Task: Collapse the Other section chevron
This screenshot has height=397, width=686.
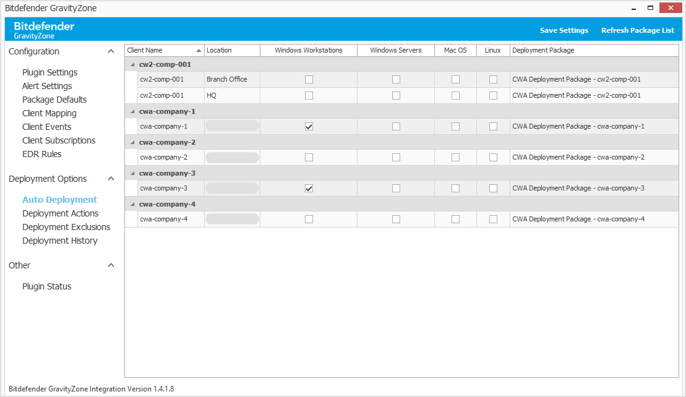Action: 111,265
